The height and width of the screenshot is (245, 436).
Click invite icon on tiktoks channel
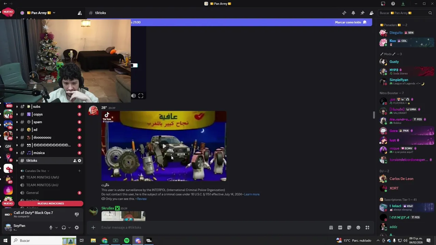click(x=75, y=161)
